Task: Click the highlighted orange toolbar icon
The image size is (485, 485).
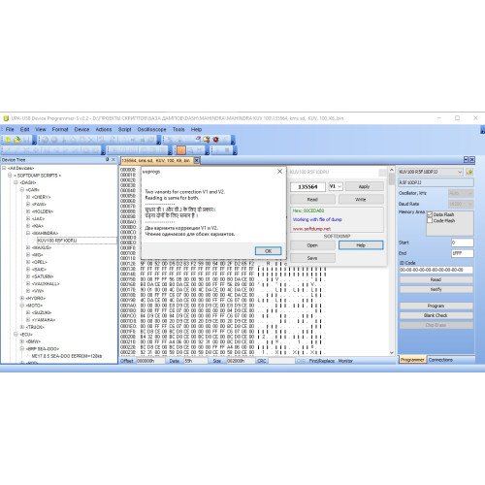Action: [x=181, y=150]
